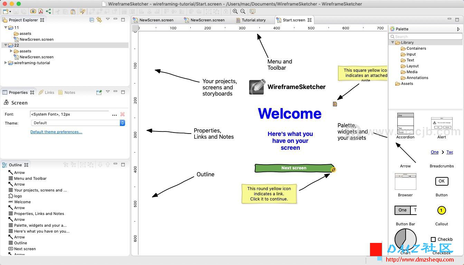Pick the Callout widget in Palette
This screenshot has height=265, width=464.
click(442, 216)
